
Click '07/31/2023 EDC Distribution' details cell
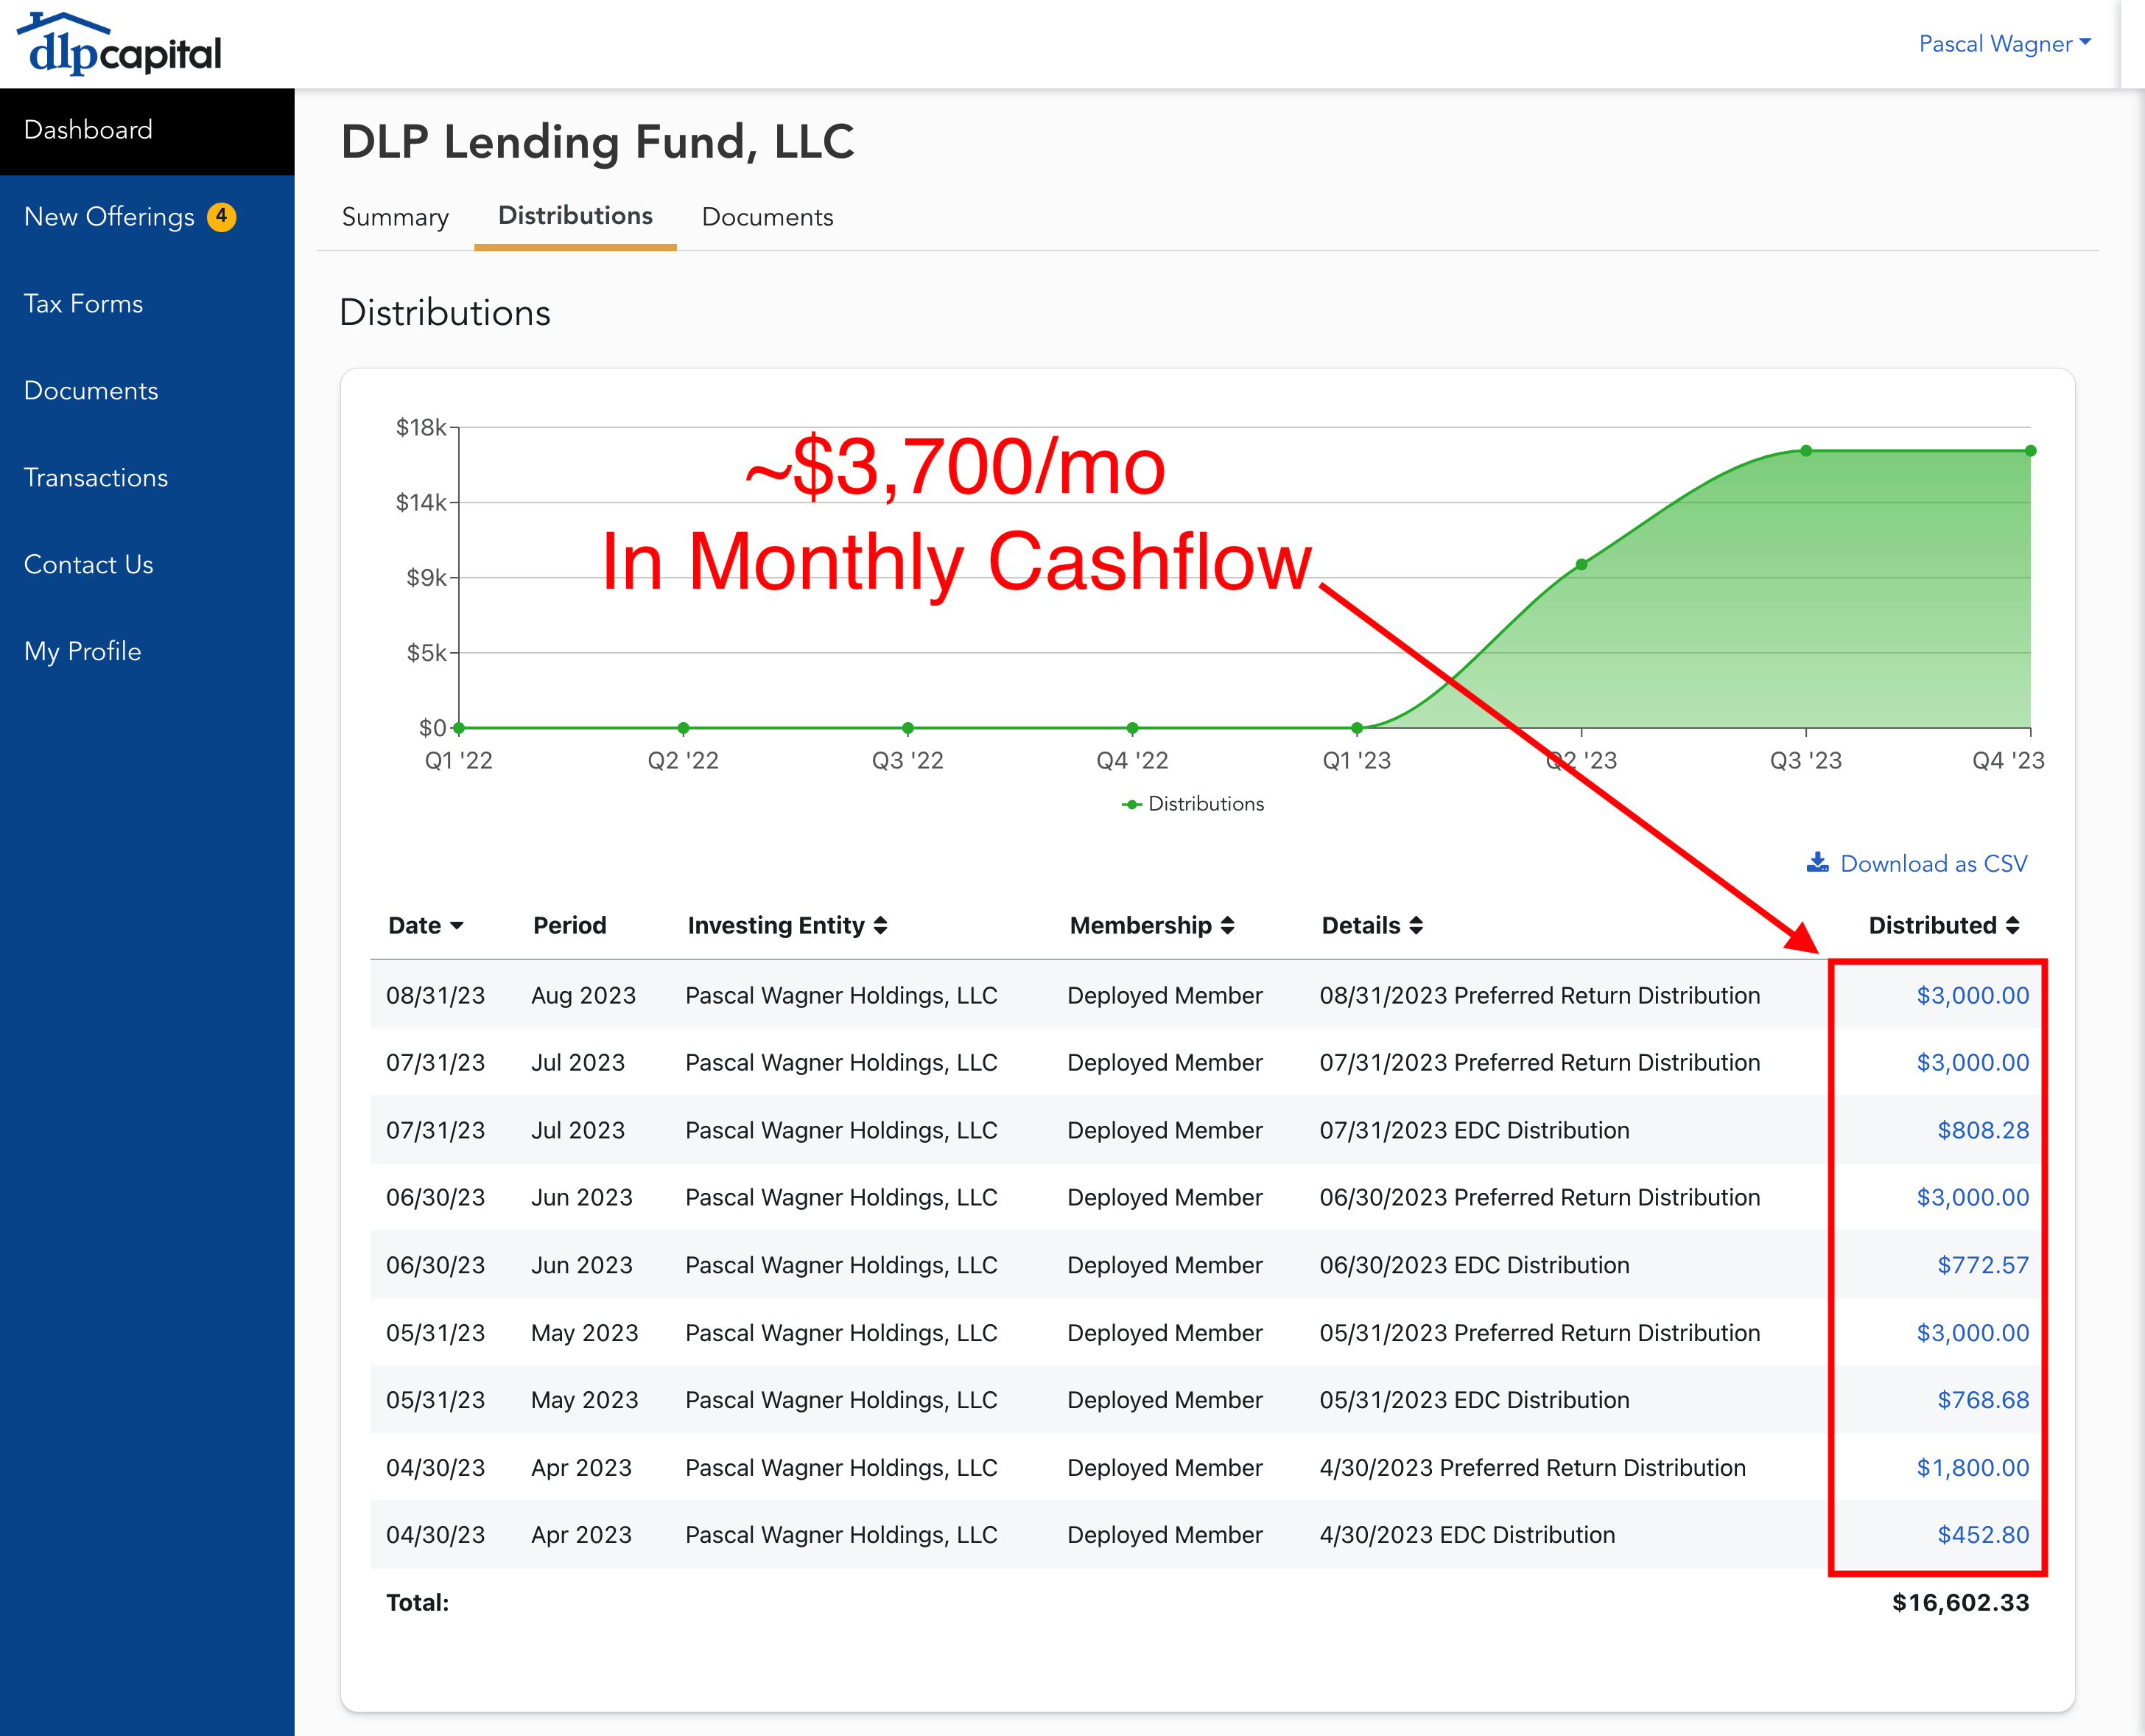[x=1474, y=1131]
